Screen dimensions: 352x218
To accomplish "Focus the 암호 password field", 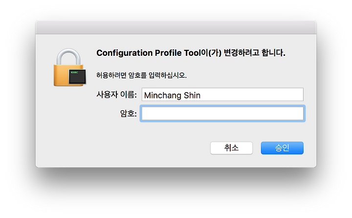I will [x=222, y=113].
